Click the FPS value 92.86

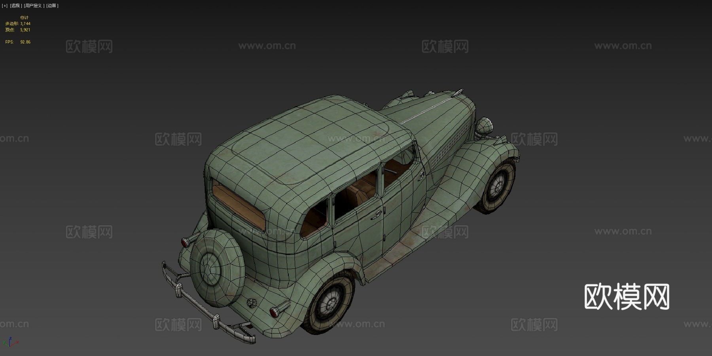[25, 42]
